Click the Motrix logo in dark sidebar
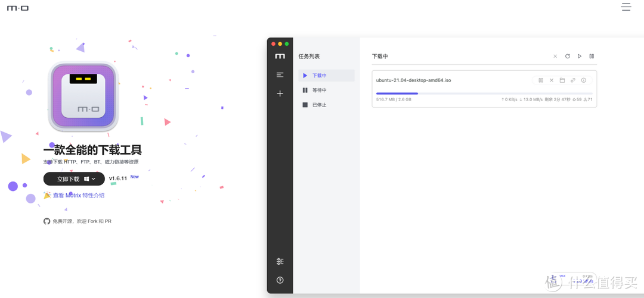Screen dimensions: 644x298 pyautogui.click(x=280, y=57)
